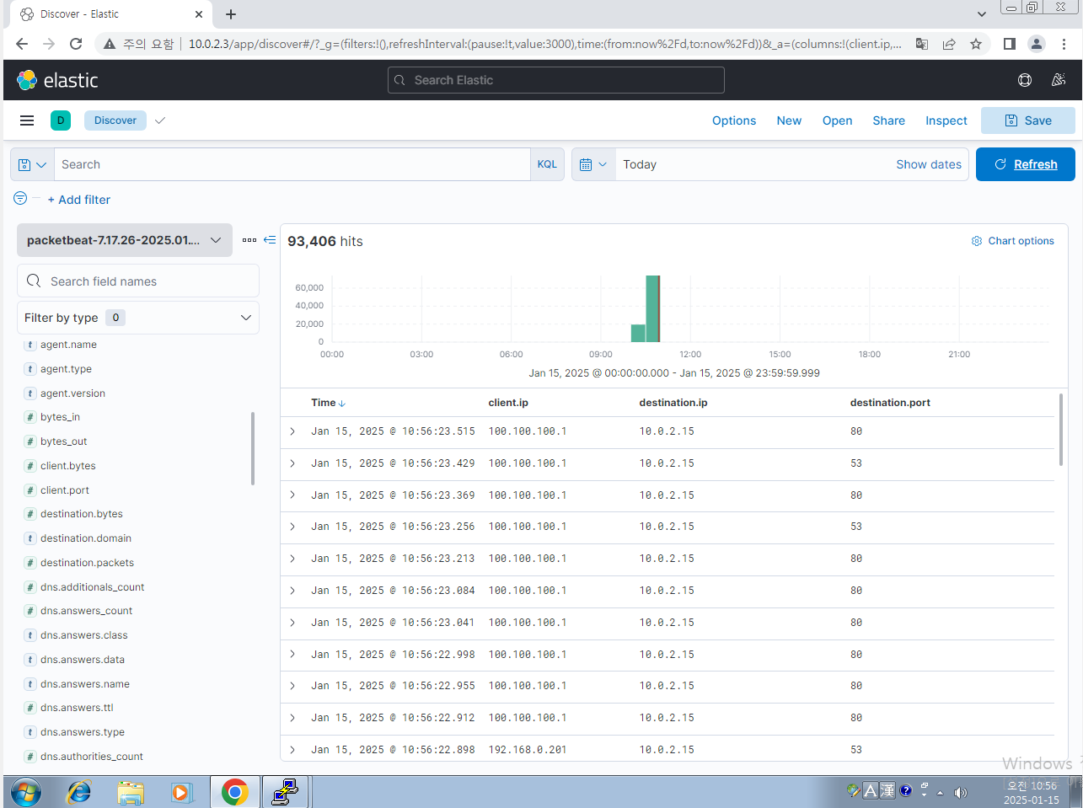Open the Share menu
The width and height of the screenshot is (1083, 808).
(888, 120)
